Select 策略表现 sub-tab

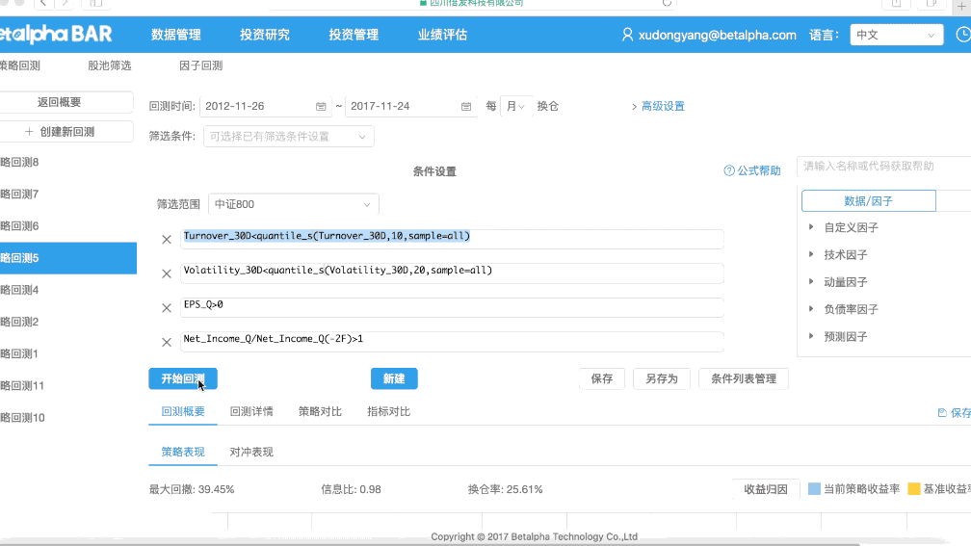click(183, 452)
